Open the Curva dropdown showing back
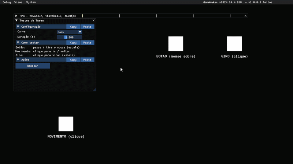 coord(69,32)
